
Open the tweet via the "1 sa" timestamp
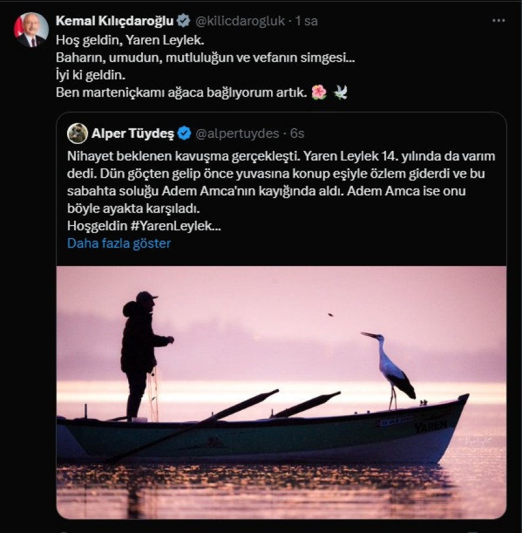click(x=306, y=21)
